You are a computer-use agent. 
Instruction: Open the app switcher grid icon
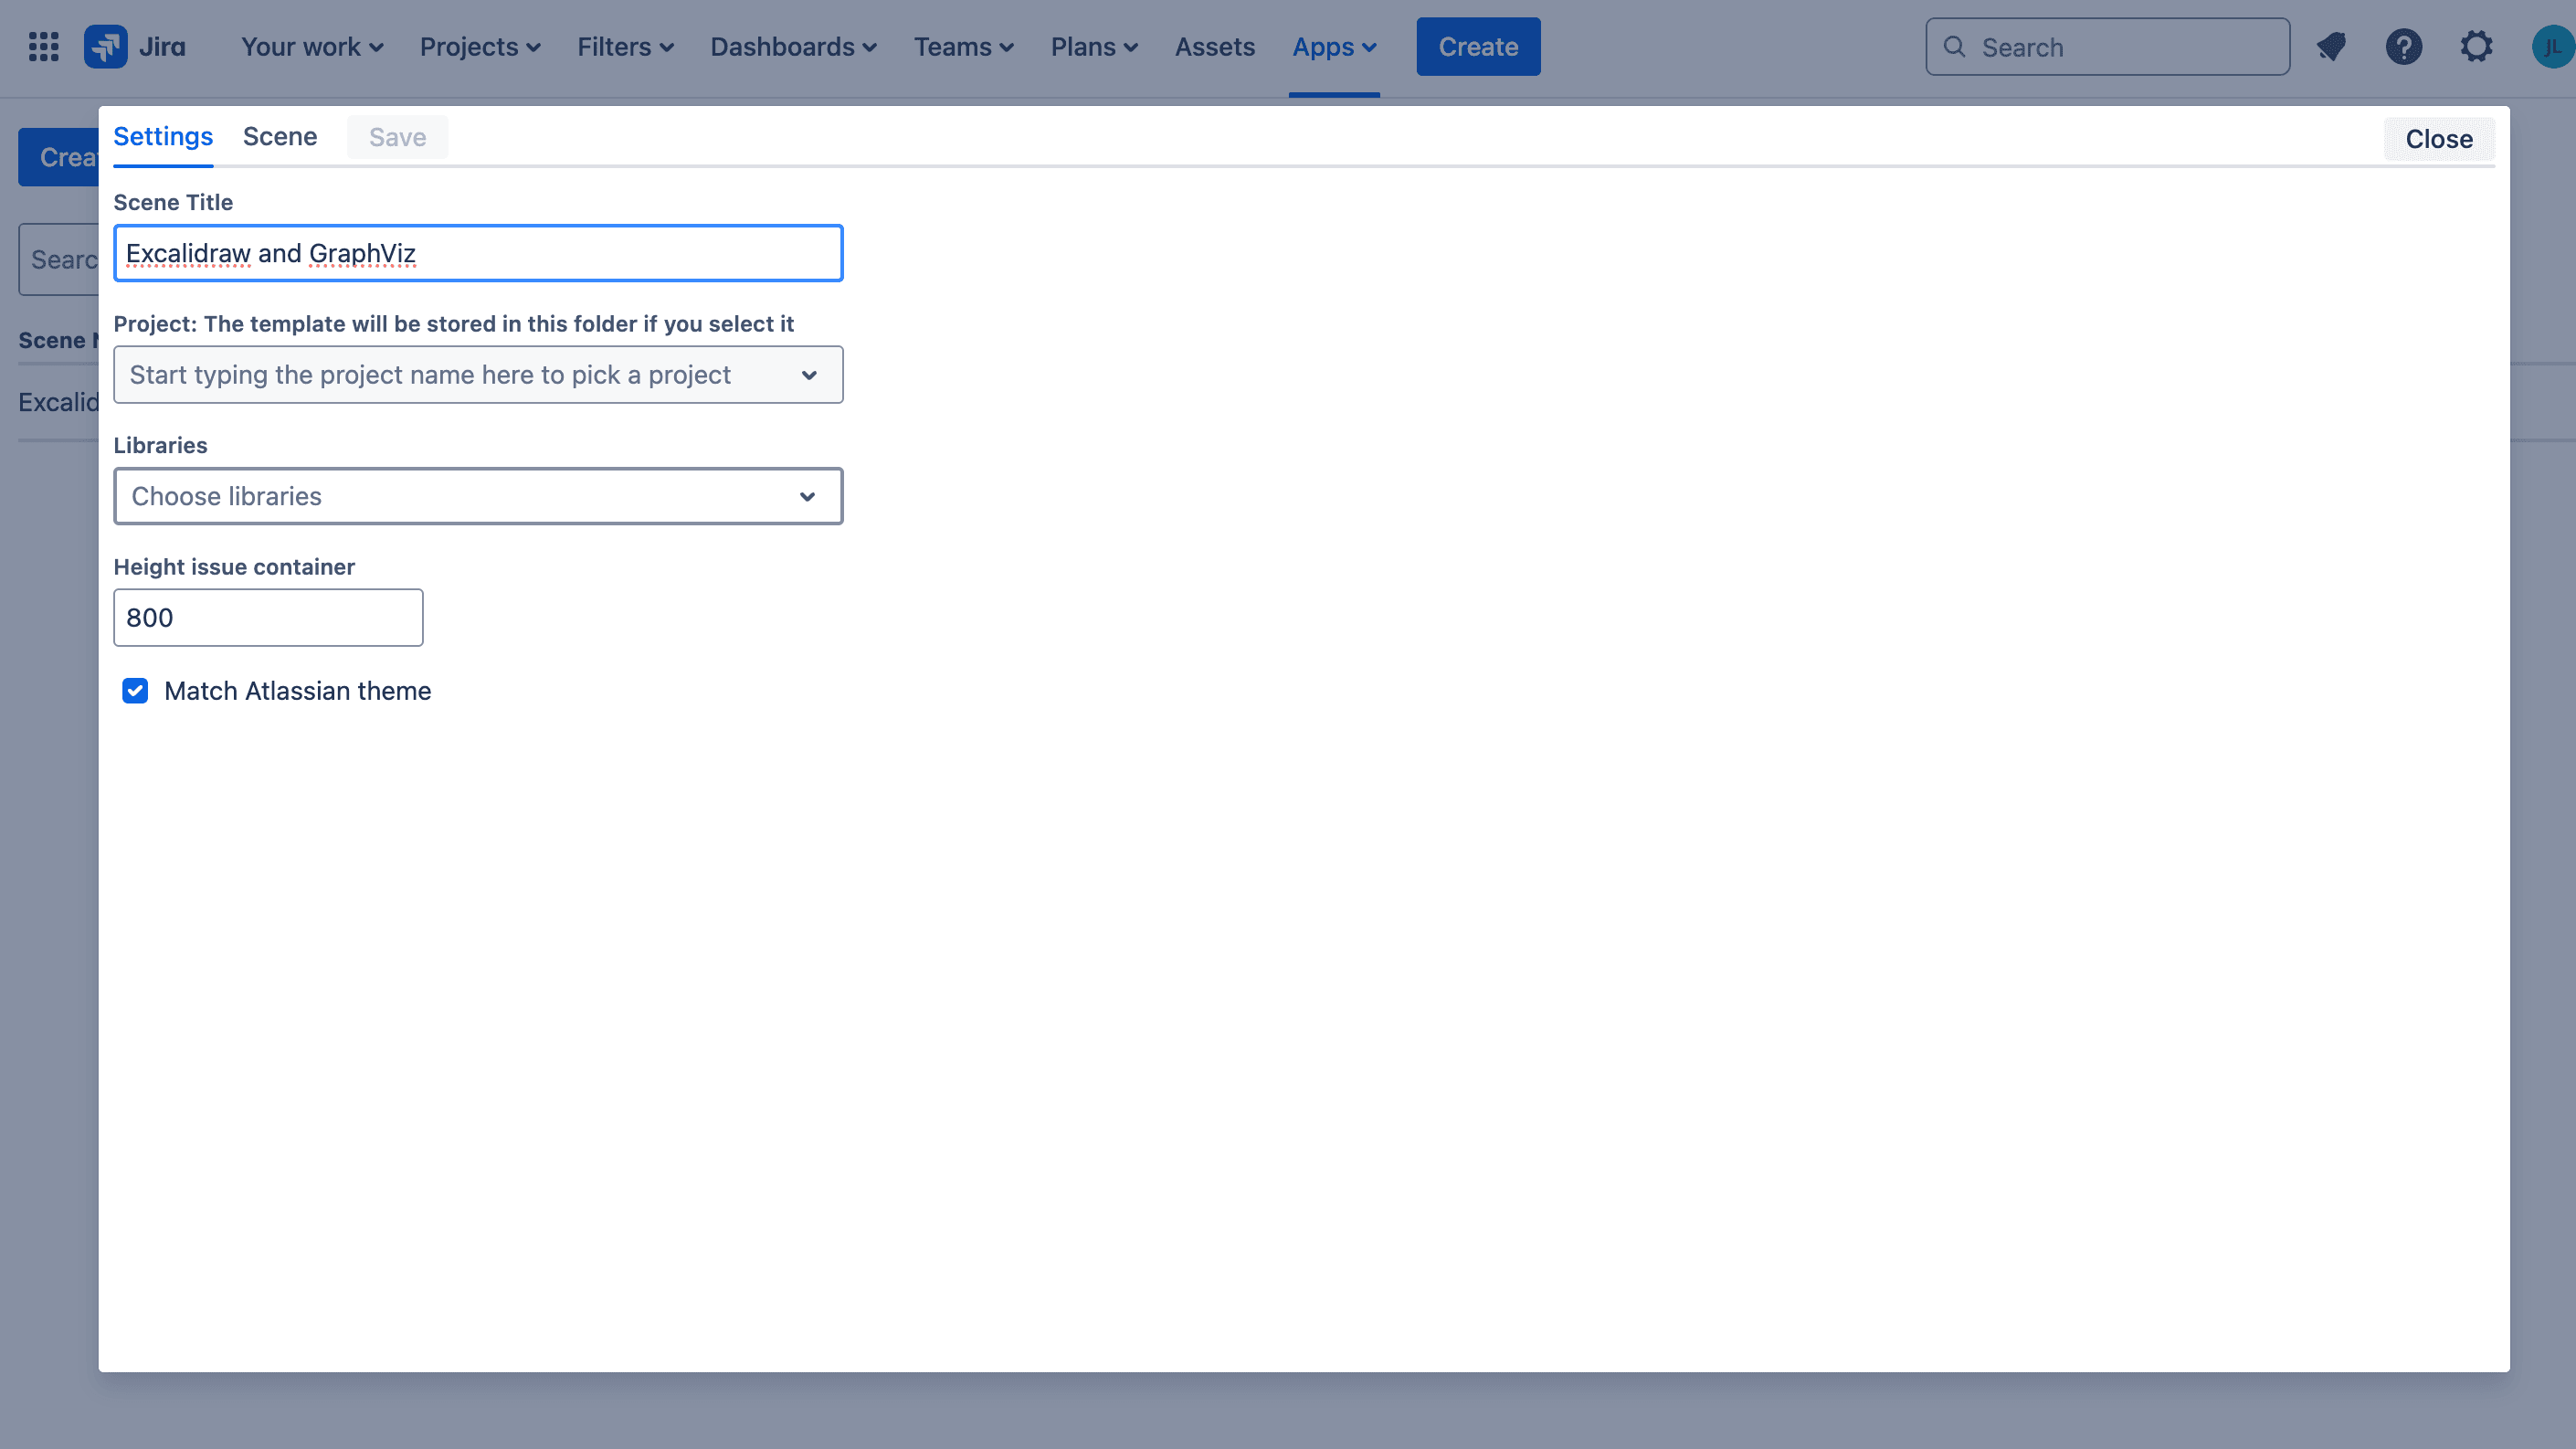(44, 47)
